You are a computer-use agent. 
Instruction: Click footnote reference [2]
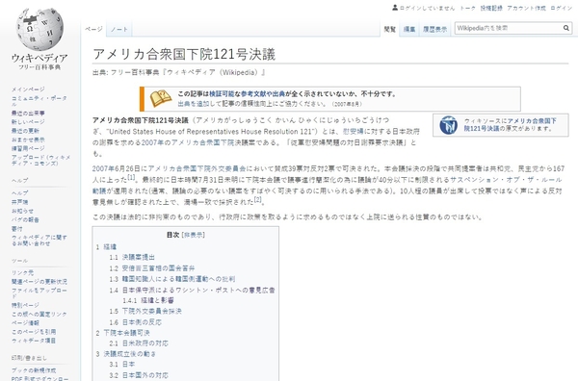(x=257, y=199)
